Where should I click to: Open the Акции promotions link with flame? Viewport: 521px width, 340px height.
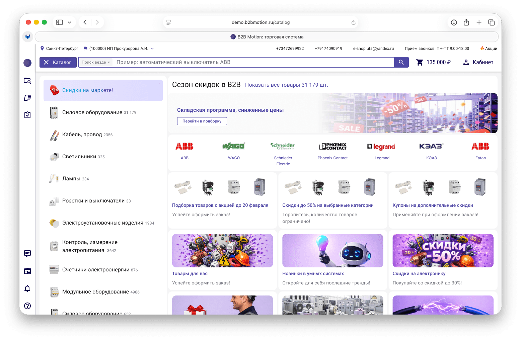(489, 49)
